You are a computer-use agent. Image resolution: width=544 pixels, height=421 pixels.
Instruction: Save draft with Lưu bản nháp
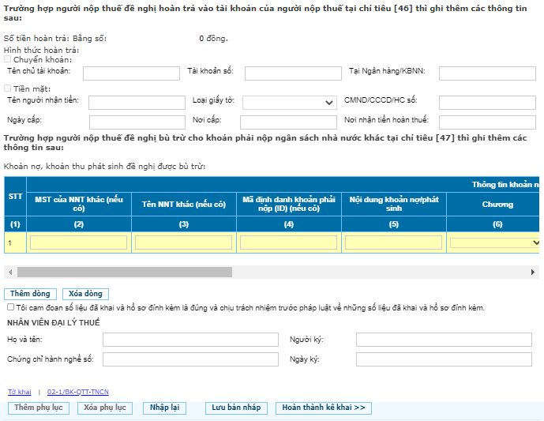(x=234, y=408)
